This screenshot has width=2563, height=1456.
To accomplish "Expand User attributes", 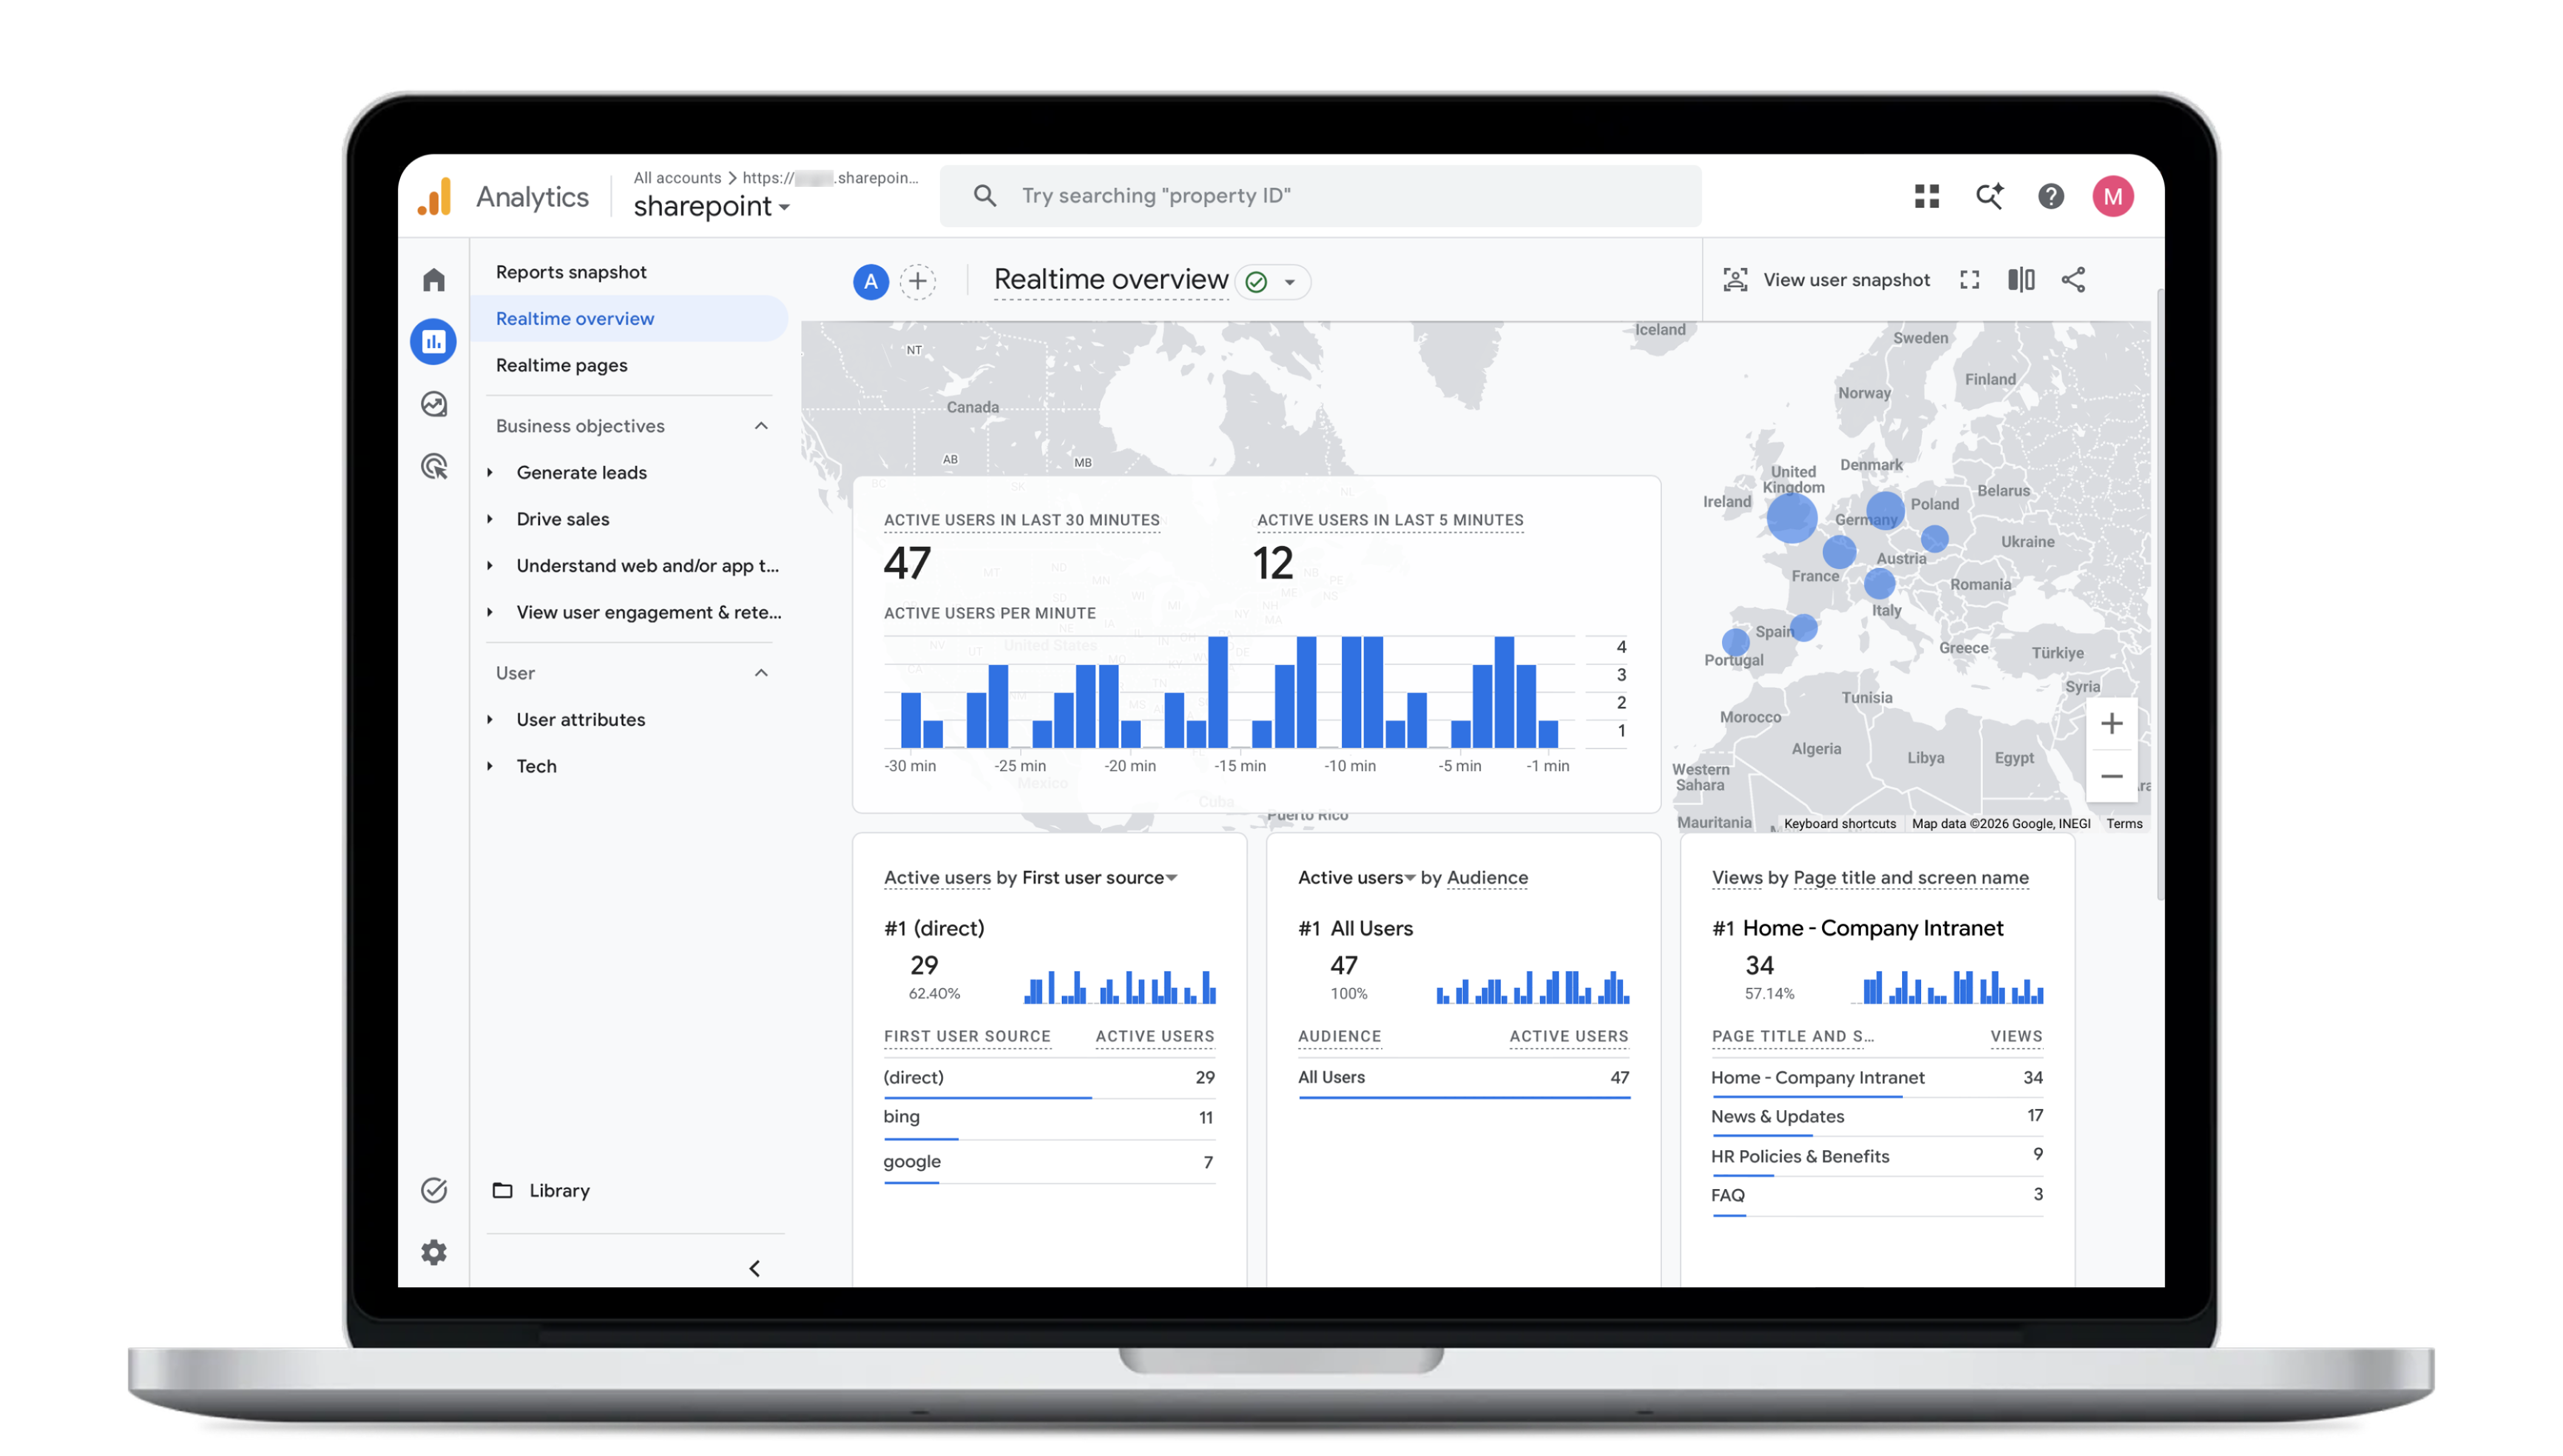I will tap(489, 719).
